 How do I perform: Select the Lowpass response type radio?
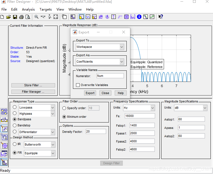[x=15, y=107]
